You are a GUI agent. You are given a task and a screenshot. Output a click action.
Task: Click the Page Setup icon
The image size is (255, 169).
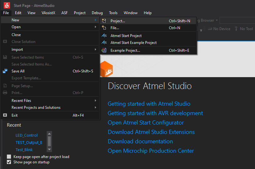[x=5, y=86]
